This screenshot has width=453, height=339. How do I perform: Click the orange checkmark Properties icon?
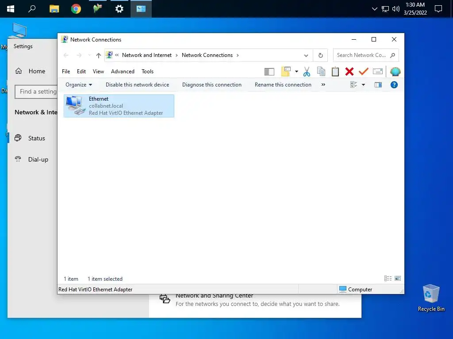click(364, 71)
